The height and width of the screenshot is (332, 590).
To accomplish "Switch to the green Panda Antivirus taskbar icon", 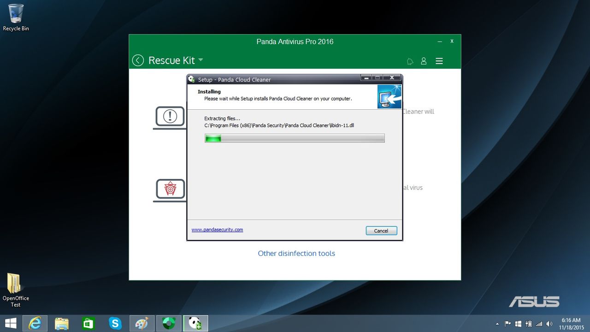I will [169, 323].
